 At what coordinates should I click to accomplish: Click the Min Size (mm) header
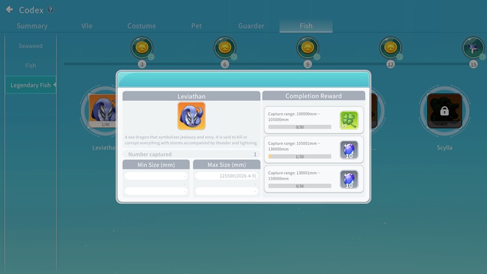point(156,164)
